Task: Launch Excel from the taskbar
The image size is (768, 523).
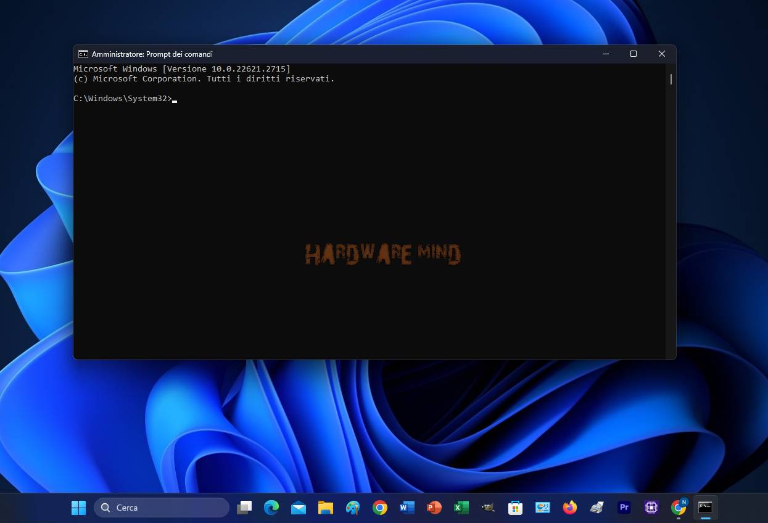Action: (x=461, y=508)
